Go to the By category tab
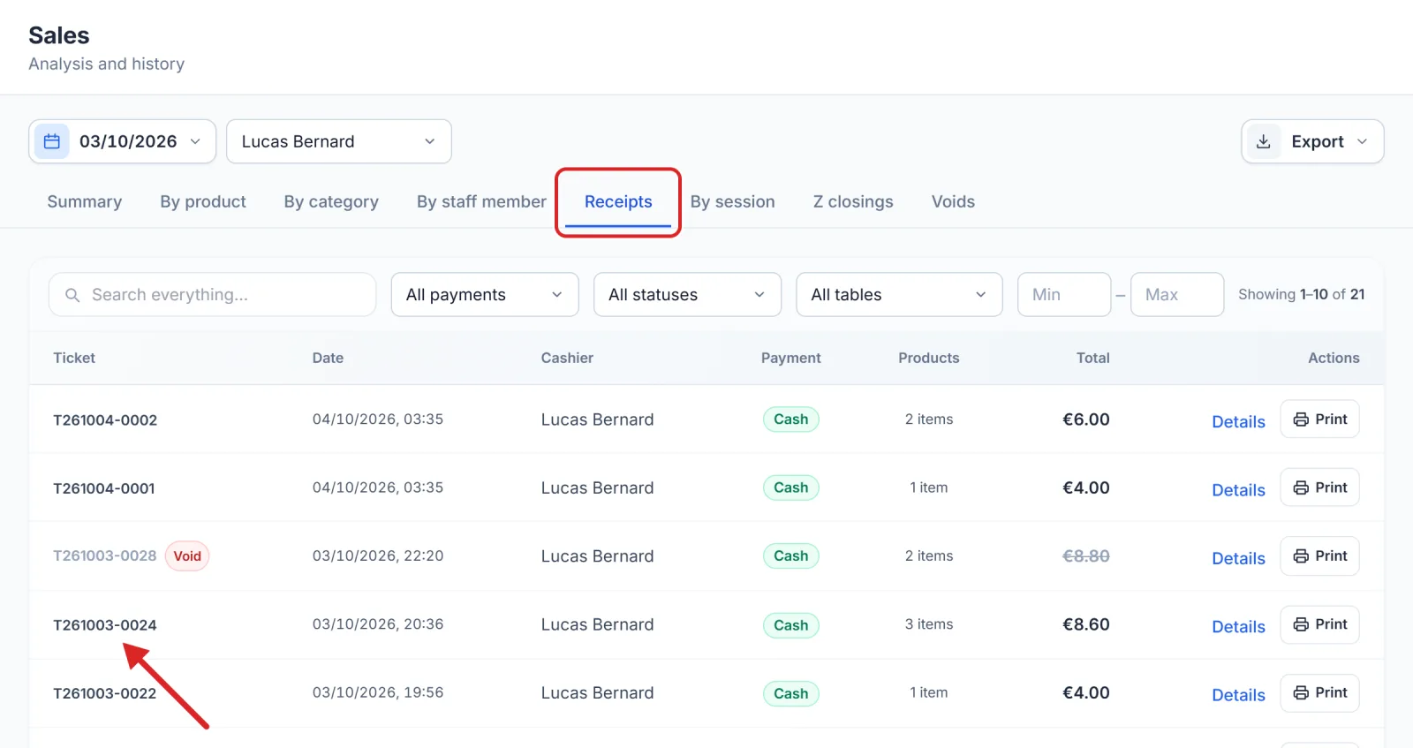The image size is (1413, 748). [331, 201]
